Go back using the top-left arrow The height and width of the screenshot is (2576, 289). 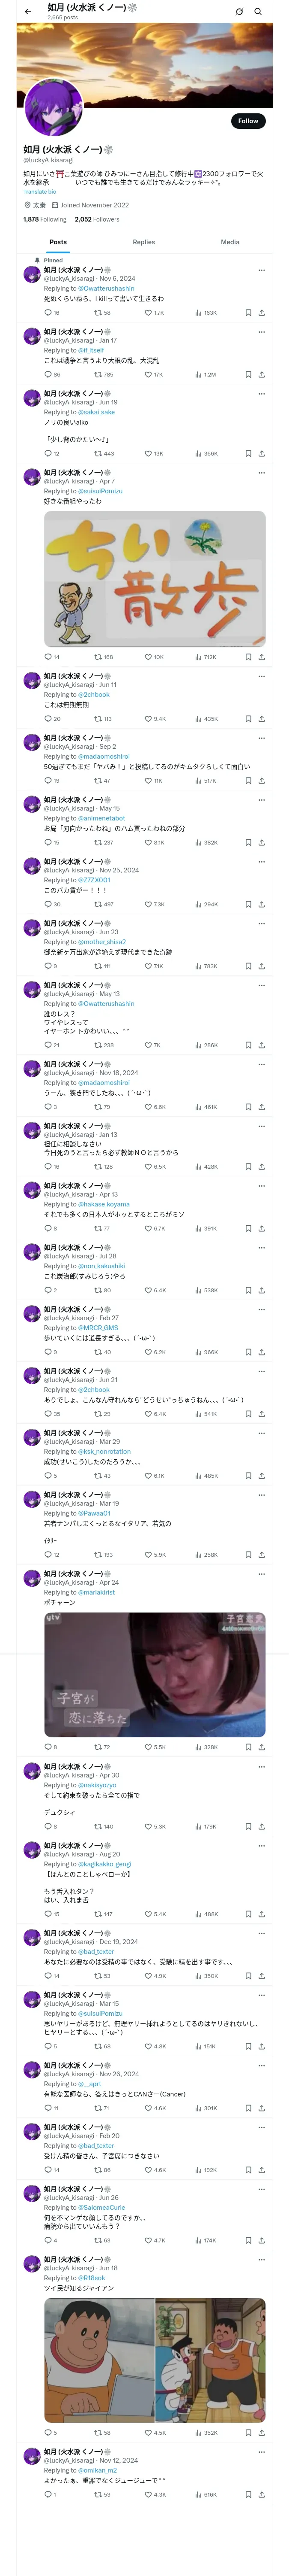click(x=28, y=12)
